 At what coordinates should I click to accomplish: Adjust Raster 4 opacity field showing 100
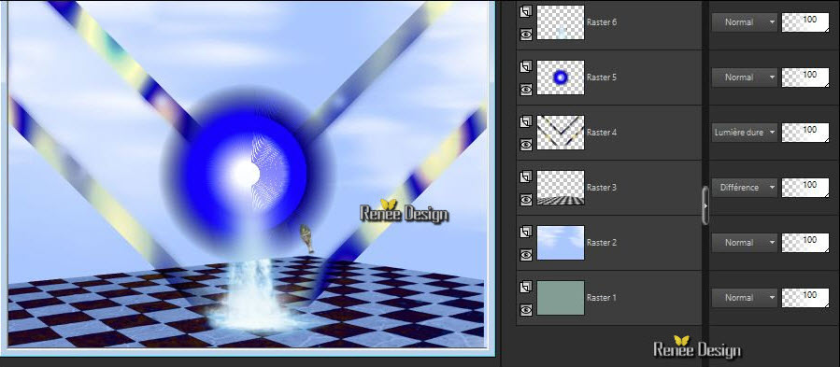(805, 133)
